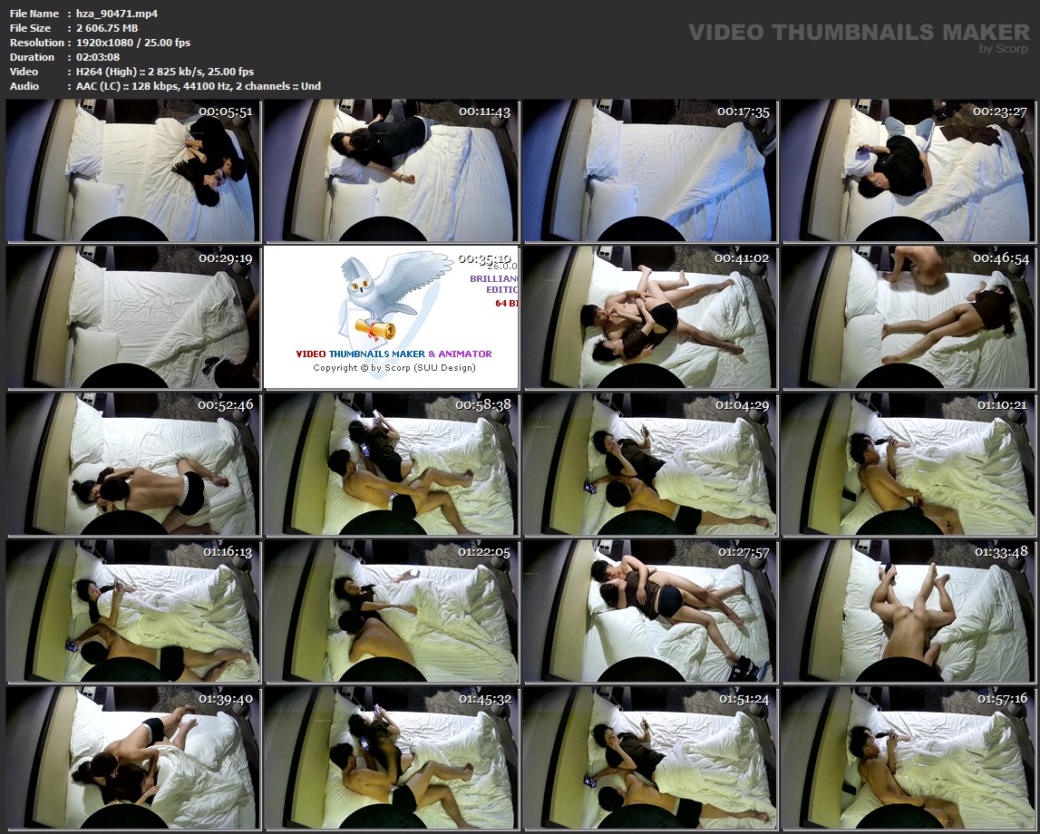This screenshot has height=834, width=1040.
Task: Open the frame at 01:16:13
Action: pyautogui.click(x=132, y=611)
